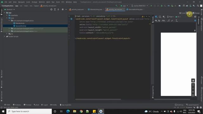The width and height of the screenshot is (203, 114).
Task: Open the Layout Inspector button
Action: pyautogui.click(x=193, y=105)
